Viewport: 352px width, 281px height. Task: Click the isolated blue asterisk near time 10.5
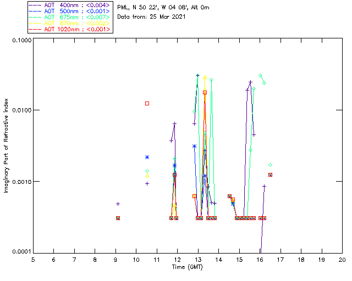pos(147,158)
